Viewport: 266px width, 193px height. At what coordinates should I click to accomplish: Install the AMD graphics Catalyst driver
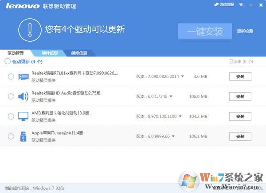click(240, 116)
